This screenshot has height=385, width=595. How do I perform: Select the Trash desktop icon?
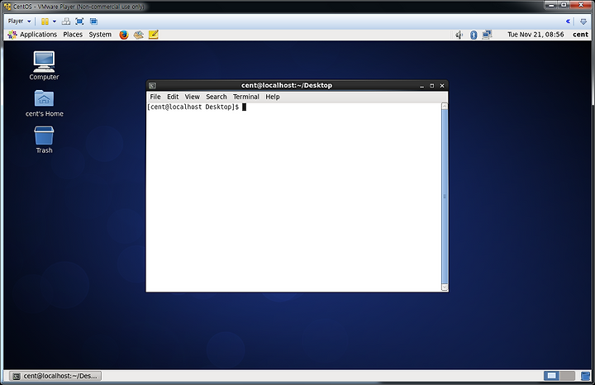point(44,140)
